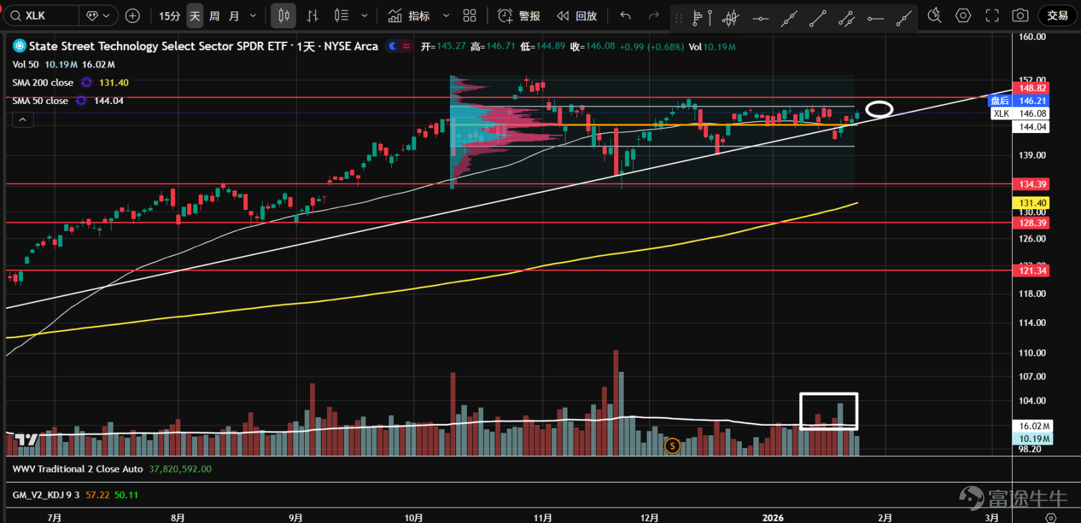Image resolution: width=1081 pixels, height=523 pixels.
Task: Select the 周 weekly timeframe
Action: pyautogui.click(x=214, y=16)
